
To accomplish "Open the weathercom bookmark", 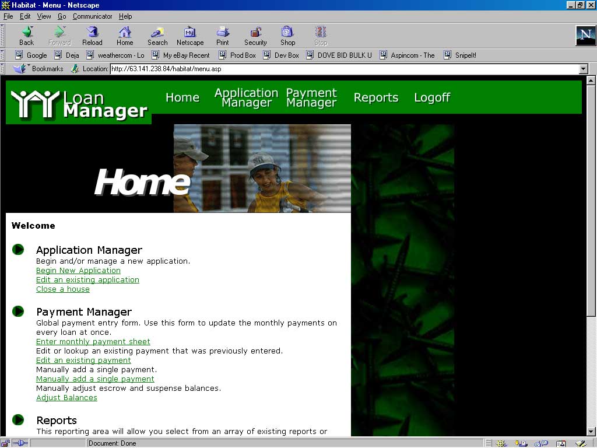I will [x=115, y=55].
